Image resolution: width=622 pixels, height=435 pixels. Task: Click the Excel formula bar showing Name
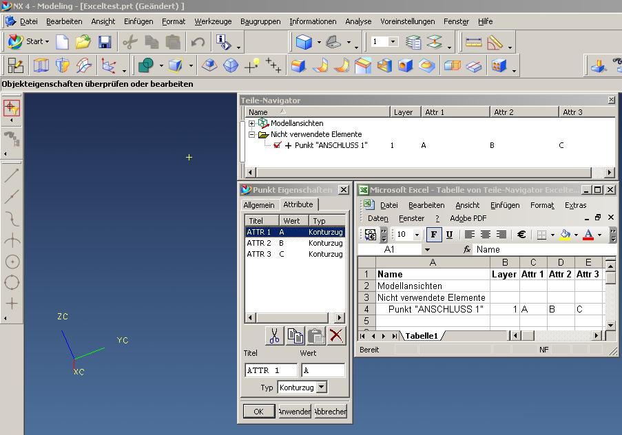546,249
